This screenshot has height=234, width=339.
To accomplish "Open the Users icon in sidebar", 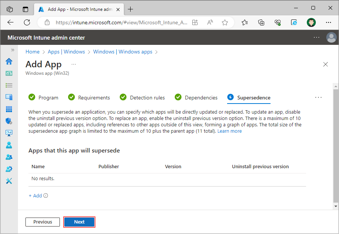I will click(9, 145).
